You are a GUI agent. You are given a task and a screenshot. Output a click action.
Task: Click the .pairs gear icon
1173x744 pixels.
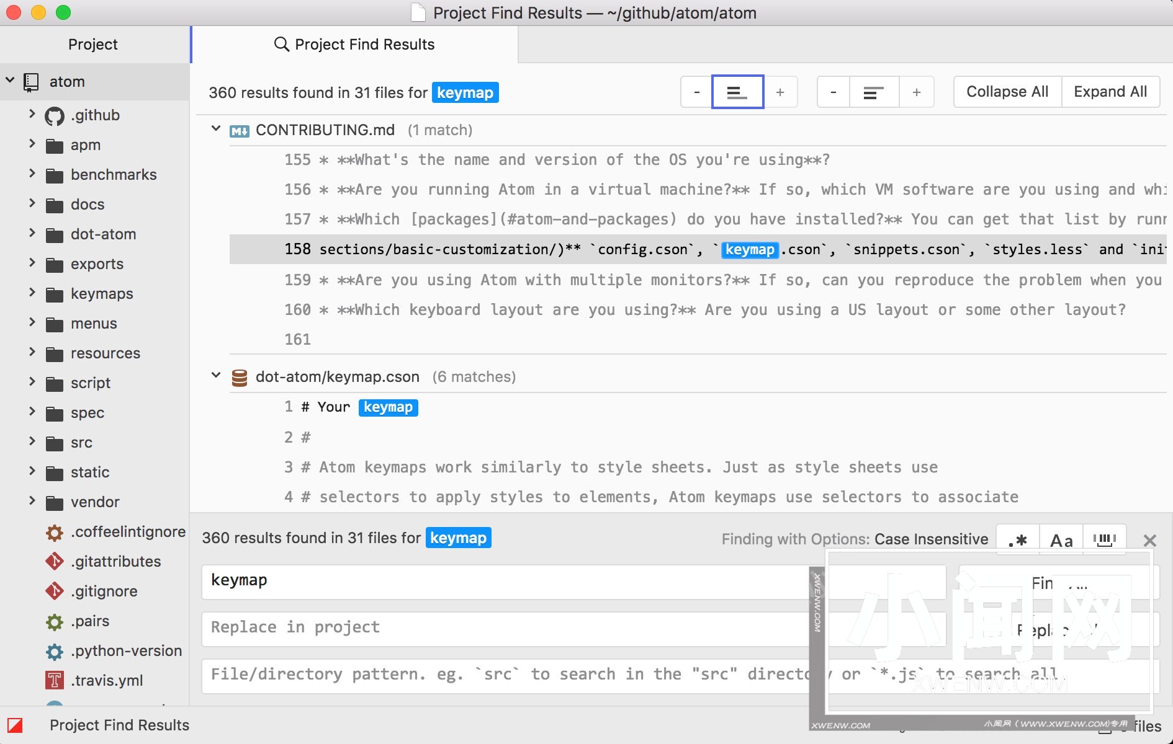coord(55,622)
